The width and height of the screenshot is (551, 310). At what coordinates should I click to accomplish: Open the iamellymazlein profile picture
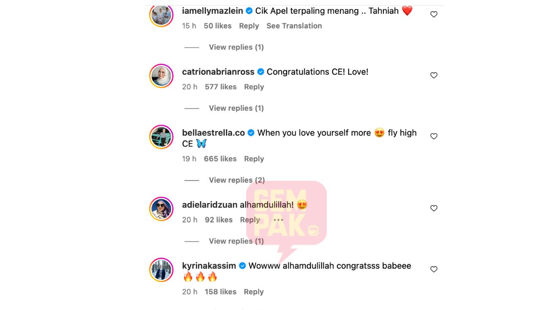[161, 15]
